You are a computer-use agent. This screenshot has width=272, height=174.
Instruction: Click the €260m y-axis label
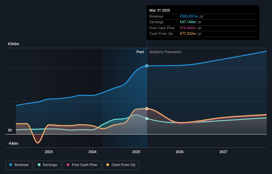[x=14, y=44]
